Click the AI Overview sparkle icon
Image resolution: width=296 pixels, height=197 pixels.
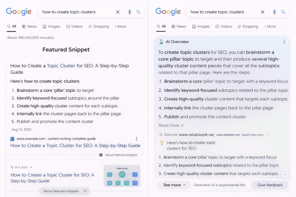161,41
